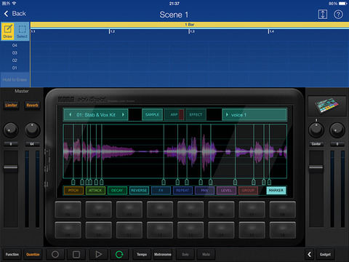
Task: Toggle the Limiter on Master
Action: click(x=11, y=106)
